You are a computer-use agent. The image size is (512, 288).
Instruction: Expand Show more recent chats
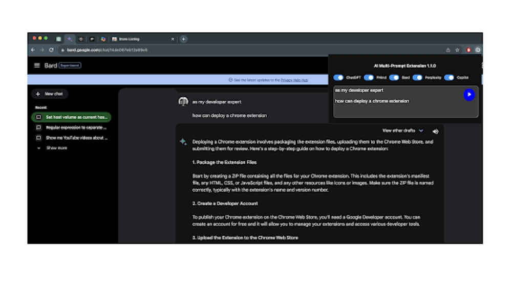pyautogui.click(x=53, y=148)
